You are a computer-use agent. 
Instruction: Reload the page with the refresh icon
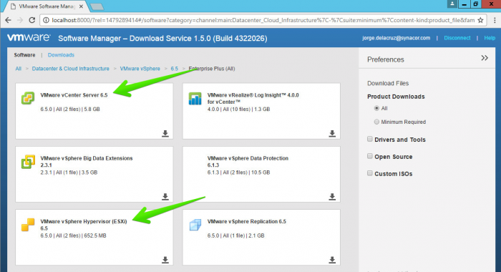pyautogui.click(x=31, y=20)
